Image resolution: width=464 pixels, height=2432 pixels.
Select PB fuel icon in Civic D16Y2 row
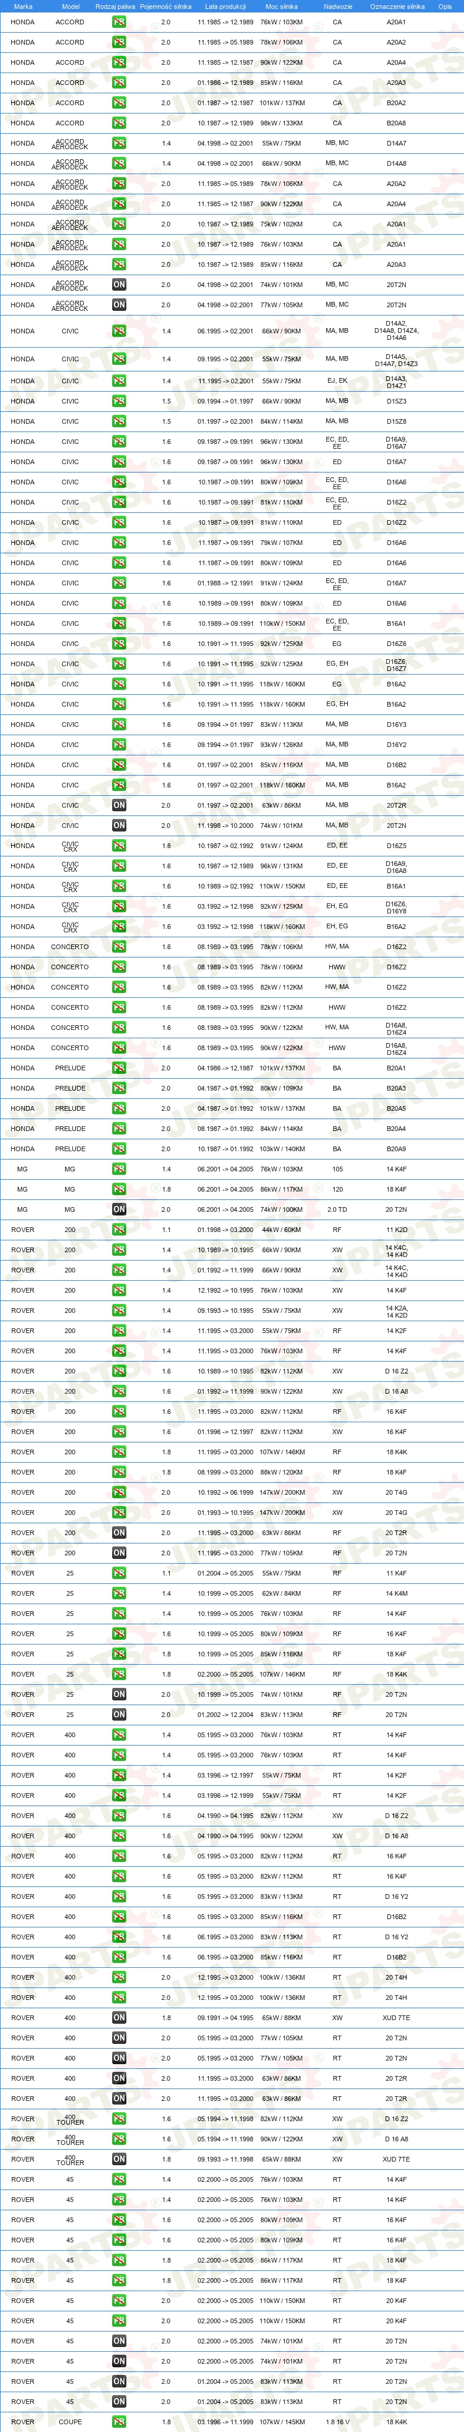click(119, 745)
